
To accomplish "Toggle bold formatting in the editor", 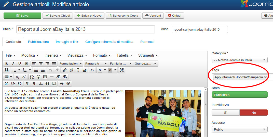I will [x=7, y=64].
